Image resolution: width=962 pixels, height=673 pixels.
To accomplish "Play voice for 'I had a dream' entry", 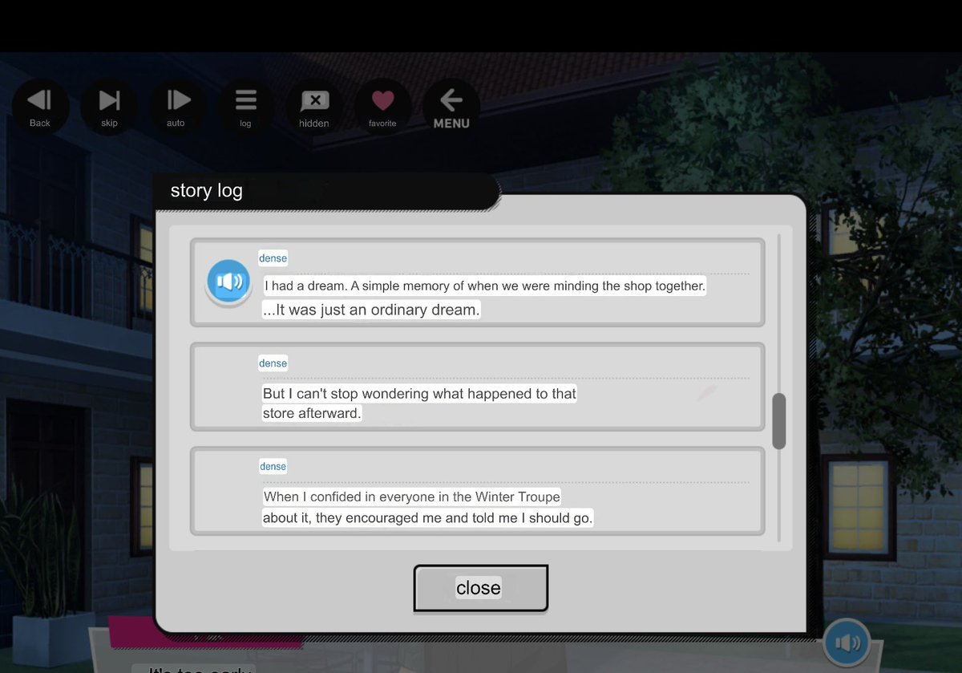I will pyautogui.click(x=228, y=282).
